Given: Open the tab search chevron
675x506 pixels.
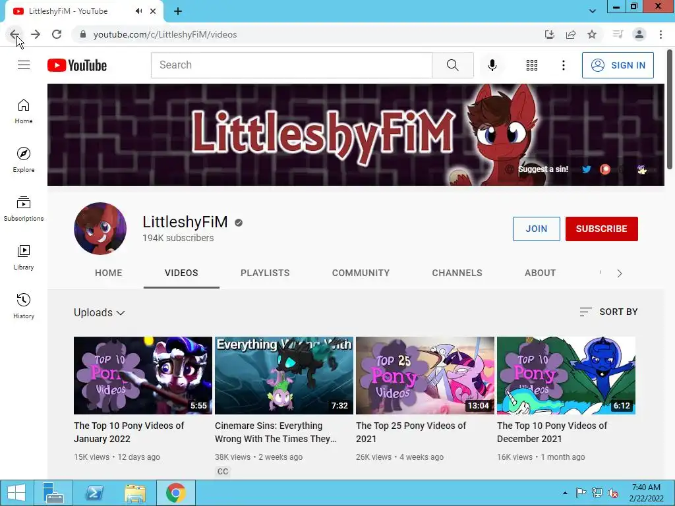Looking at the screenshot, I should point(593,11).
